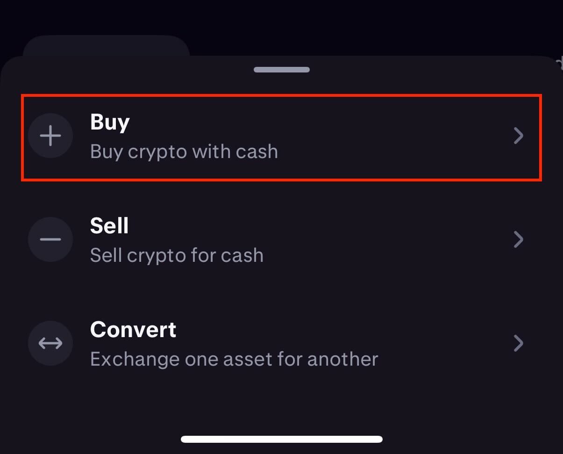Tap the sheet drag handle bar
563x454 pixels.
click(x=281, y=69)
